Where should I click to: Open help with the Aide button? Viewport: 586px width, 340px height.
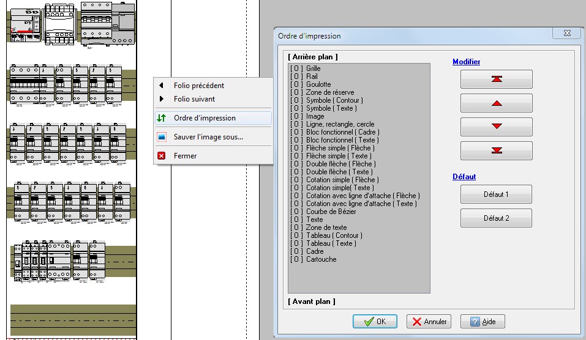point(483,322)
